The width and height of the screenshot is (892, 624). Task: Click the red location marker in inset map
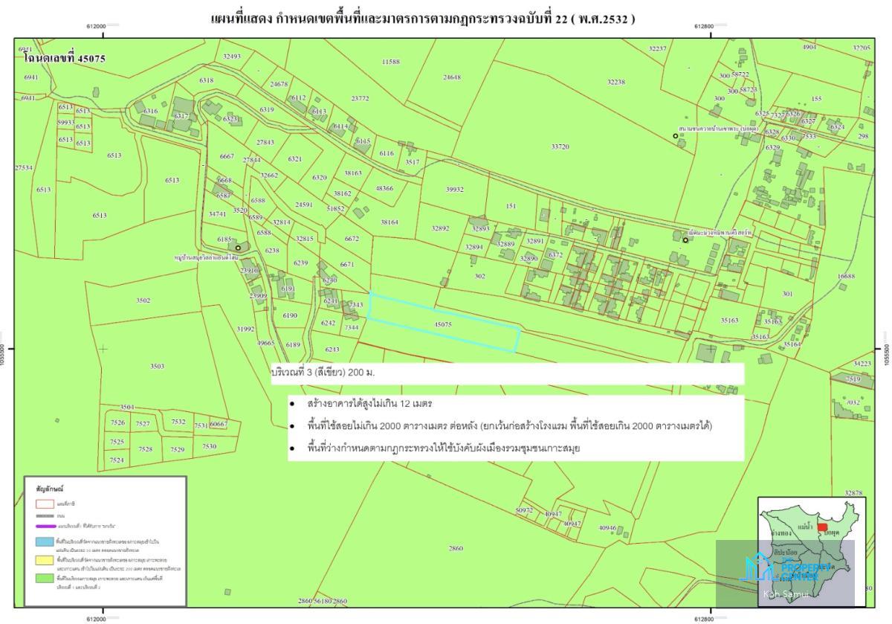coord(822,527)
